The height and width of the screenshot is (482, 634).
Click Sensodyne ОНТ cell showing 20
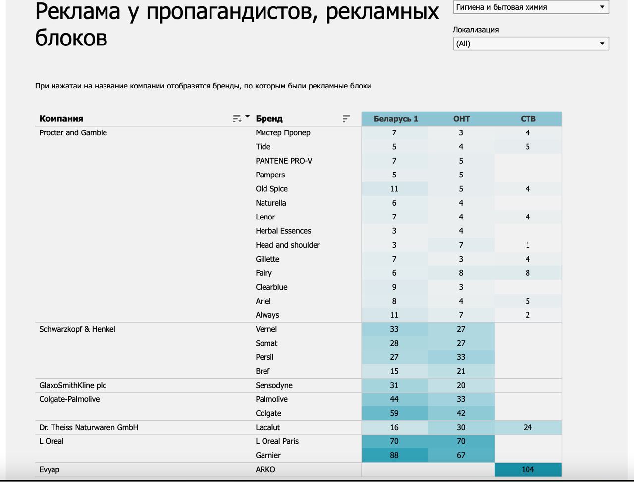[x=461, y=385]
